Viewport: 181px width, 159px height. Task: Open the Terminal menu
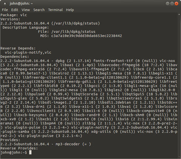[55, 10]
